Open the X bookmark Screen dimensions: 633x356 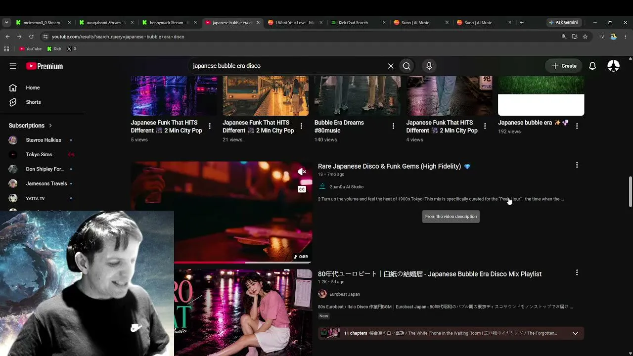[x=72, y=49]
